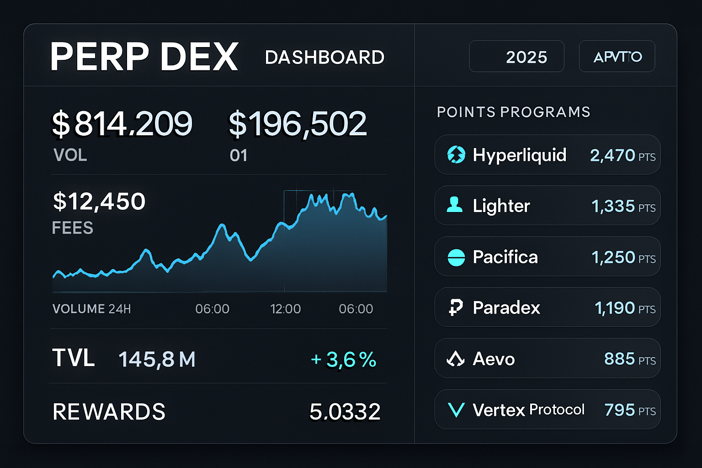Click the Aevo diamond icon

point(455,359)
